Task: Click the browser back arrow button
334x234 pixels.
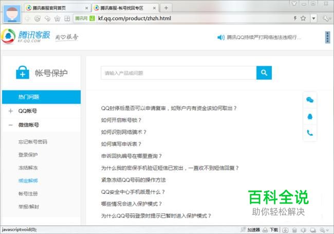Action: (28, 19)
